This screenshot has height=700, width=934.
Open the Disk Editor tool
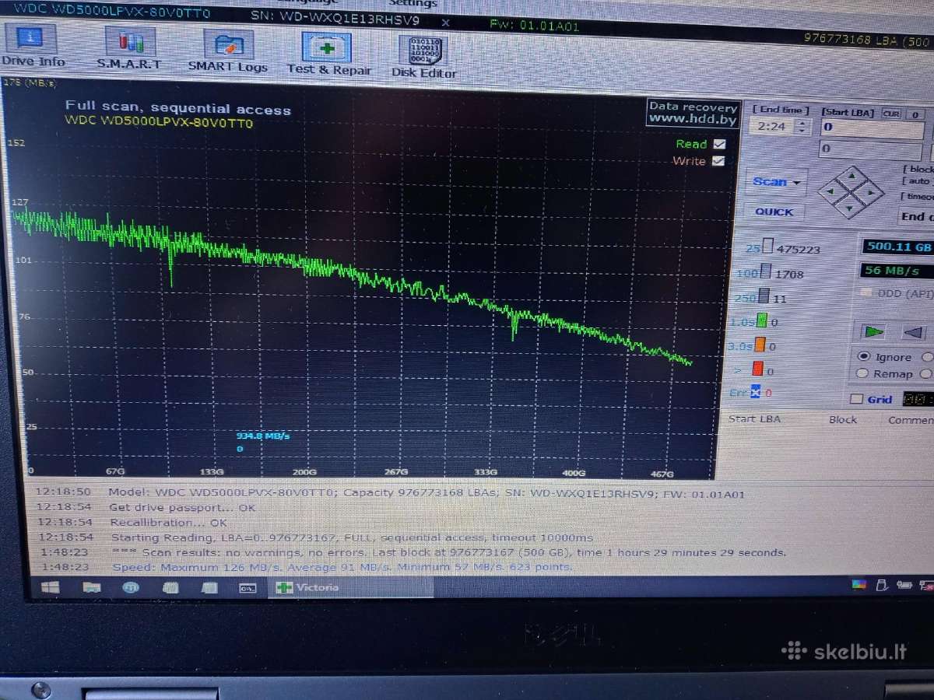pyautogui.click(x=423, y=56)
